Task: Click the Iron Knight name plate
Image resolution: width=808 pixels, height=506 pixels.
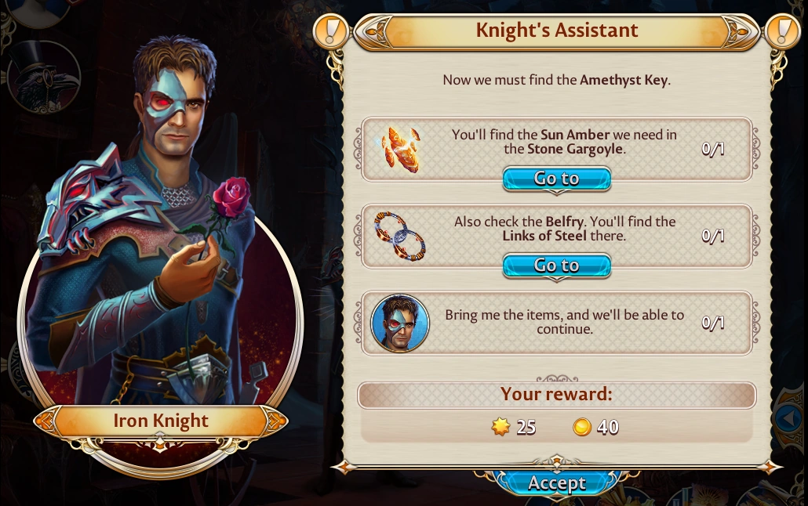Action: (x=161, y=421)
